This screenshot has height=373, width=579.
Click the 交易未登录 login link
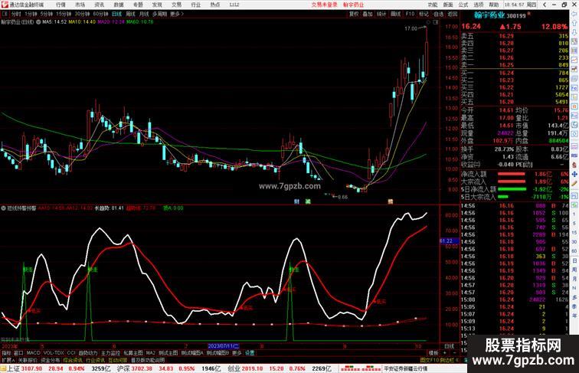[x=324, y=5]
